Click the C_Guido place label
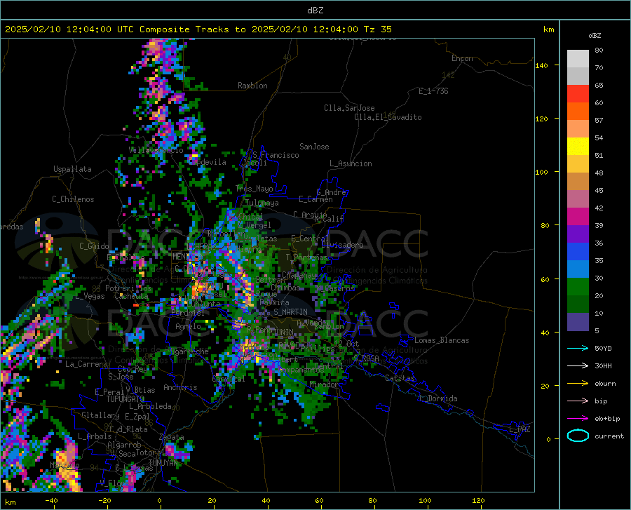 click(x=94, y=246)
